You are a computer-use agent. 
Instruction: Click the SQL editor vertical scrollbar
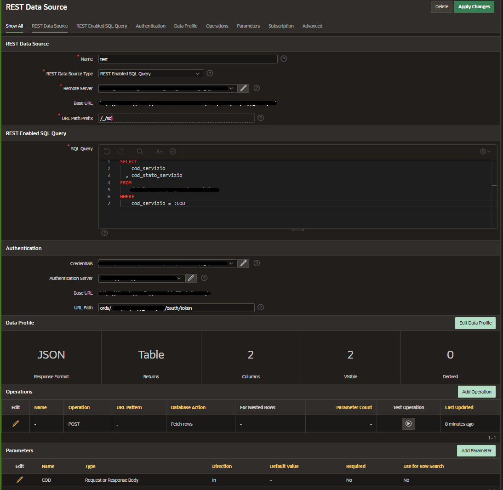[494, 194]
